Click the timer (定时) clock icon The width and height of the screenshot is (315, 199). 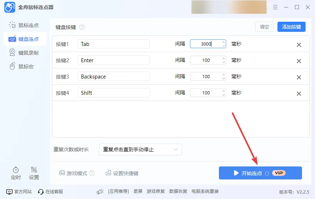(16, 170)
